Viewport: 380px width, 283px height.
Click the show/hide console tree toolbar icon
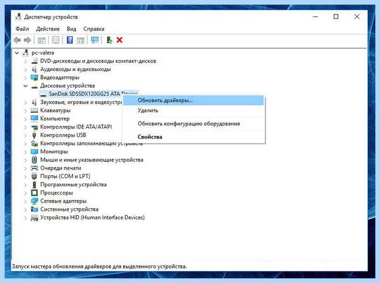coord(41,40)
